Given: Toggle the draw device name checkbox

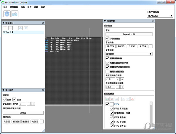Looking at the screenshot, I should pos(107,58).
